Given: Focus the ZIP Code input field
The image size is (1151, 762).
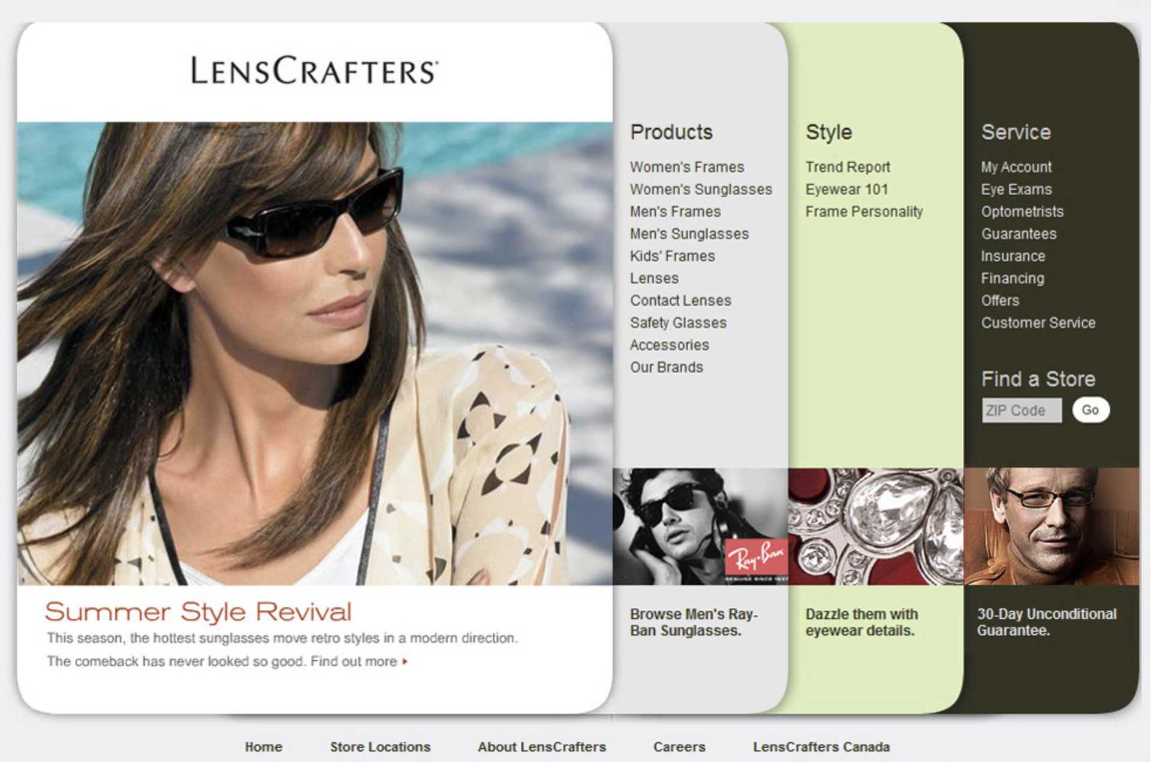Looking at the screenshot, I should (x=1022, y=410).
